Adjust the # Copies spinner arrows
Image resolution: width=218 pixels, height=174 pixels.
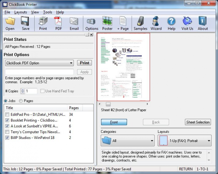(x=22, y=91)
